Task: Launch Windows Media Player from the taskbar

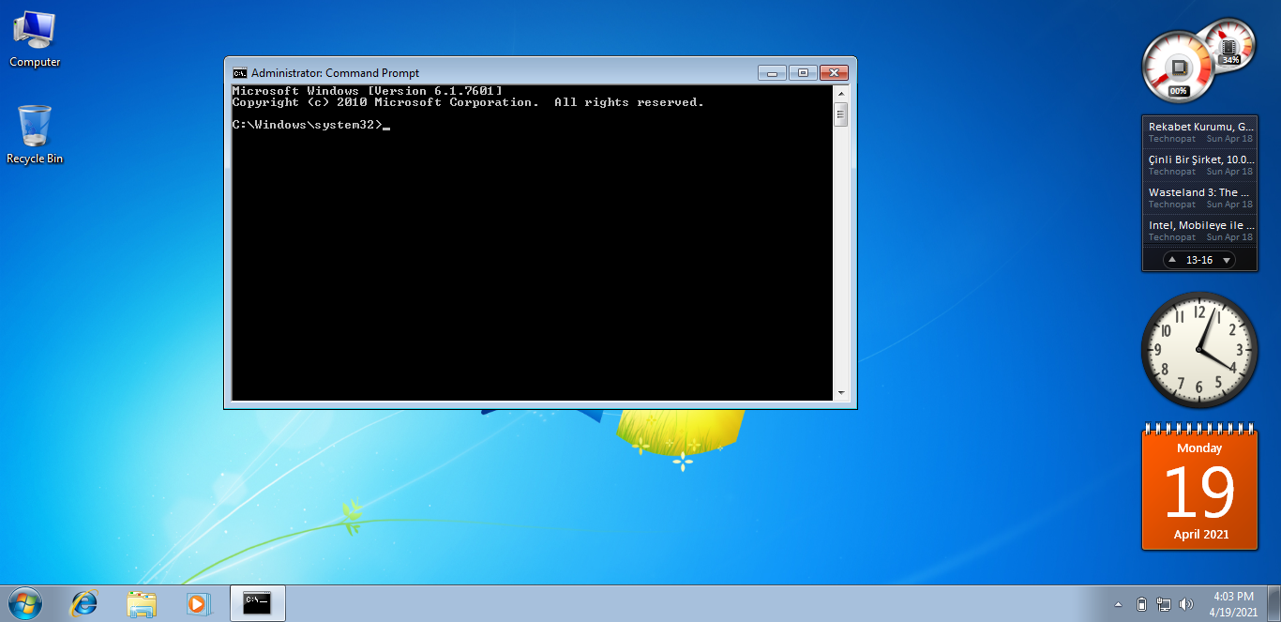Action: (198, 603)
